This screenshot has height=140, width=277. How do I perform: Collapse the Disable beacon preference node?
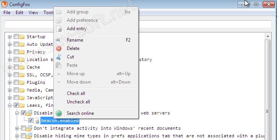[x=17, y=113]
